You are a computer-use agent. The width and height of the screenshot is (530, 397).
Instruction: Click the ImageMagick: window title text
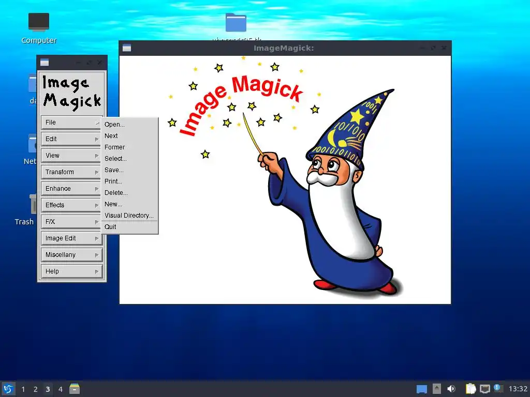[284, 48]
